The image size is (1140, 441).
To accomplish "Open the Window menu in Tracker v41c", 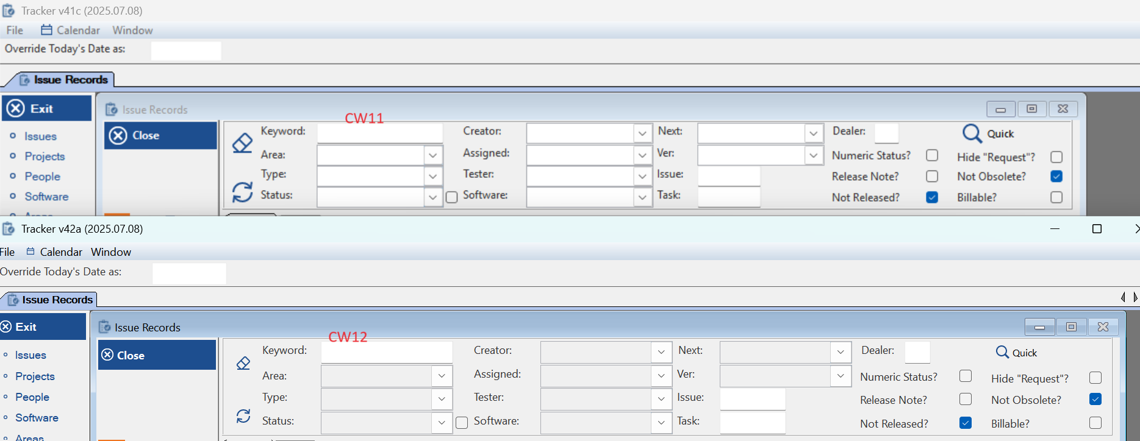I will (132, 30).
